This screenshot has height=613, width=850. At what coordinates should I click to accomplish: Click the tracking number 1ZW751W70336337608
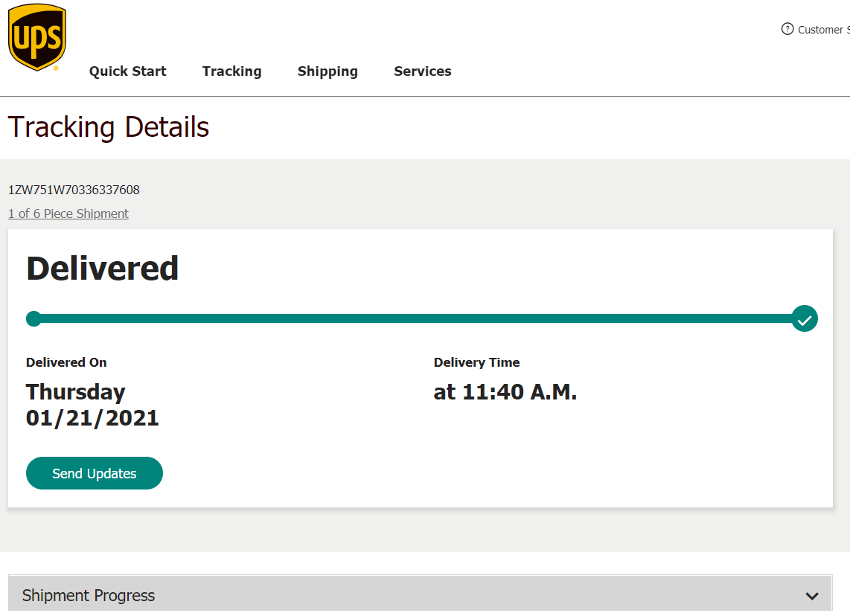point(74,190)
